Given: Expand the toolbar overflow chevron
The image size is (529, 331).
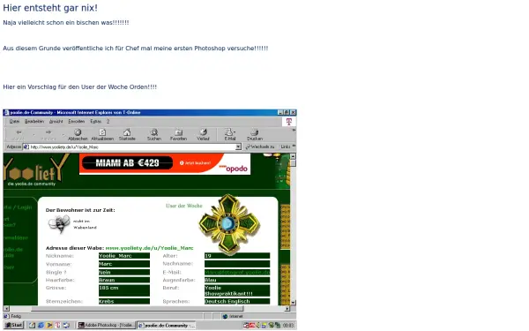Looking at the screenshot, I should click(x=294, y=130).
